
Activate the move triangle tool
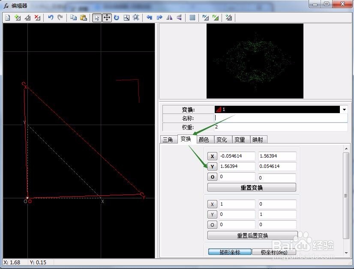[107, 18]
